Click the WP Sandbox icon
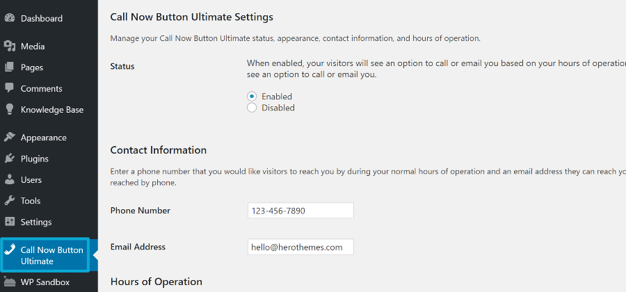626x292 pixels. (x=10, y=282)
